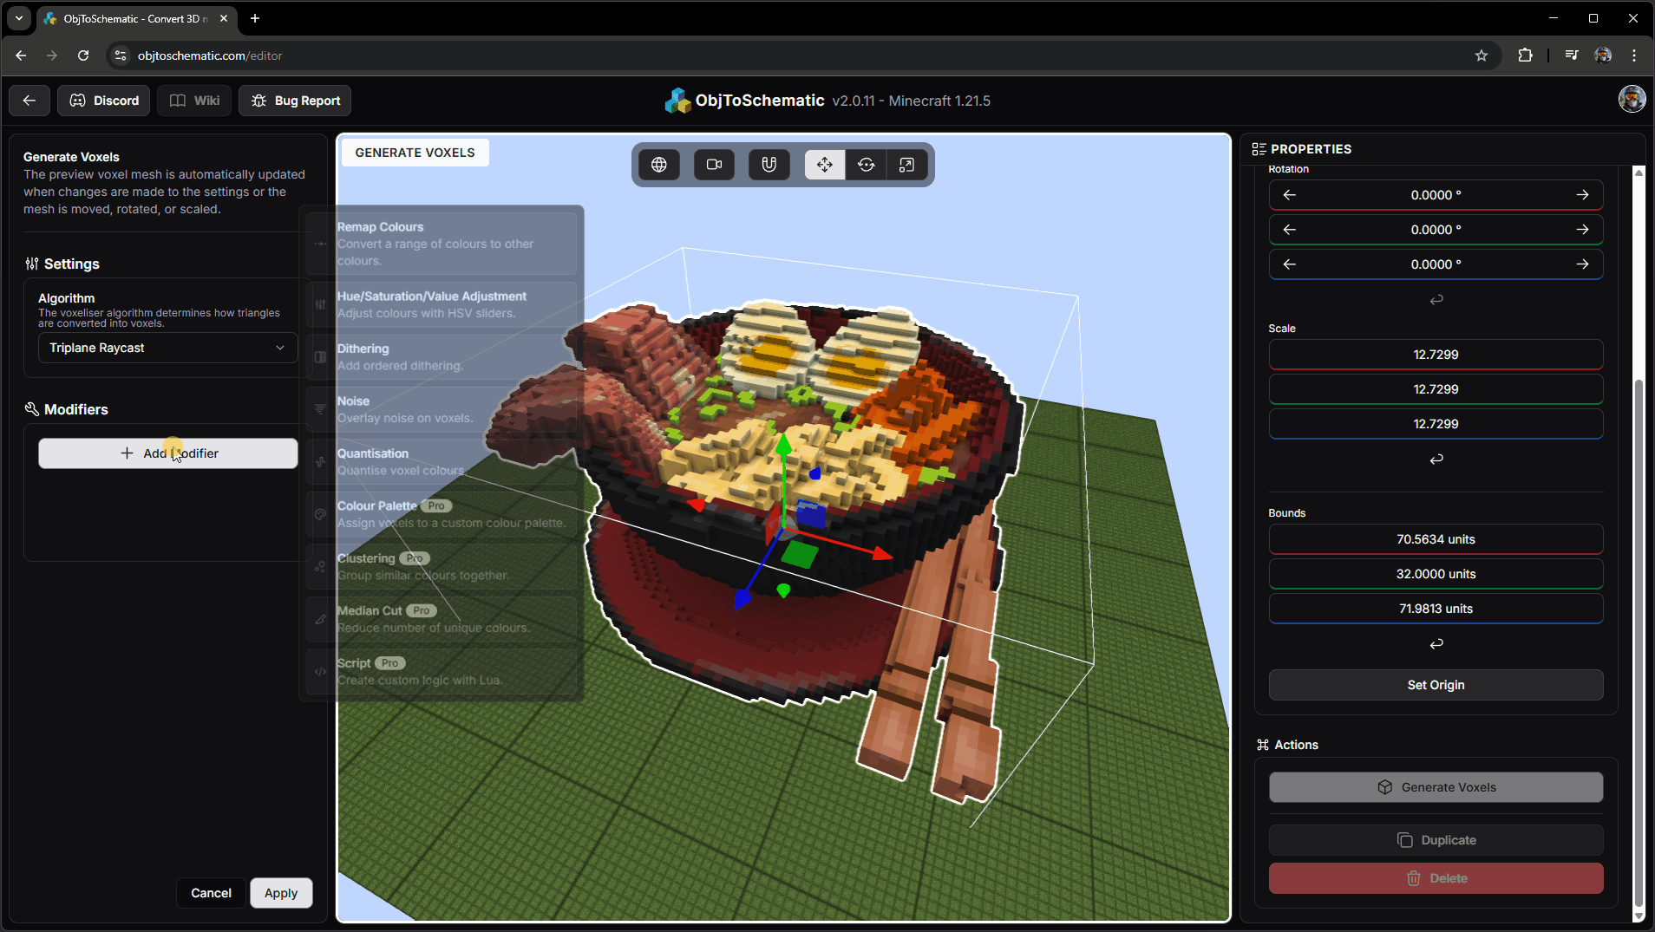Select the rotate gizmo tool
The width and height of the screenshot is (1655, 932).
(866, 165)
